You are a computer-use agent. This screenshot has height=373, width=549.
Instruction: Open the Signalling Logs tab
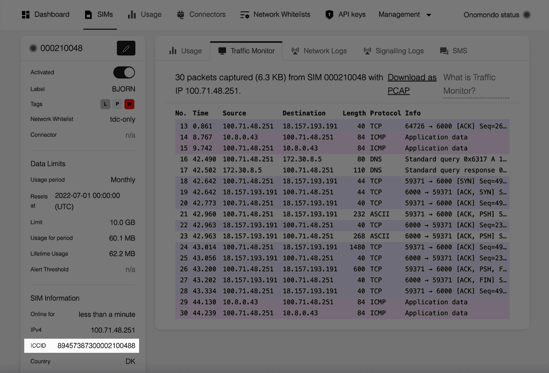point(393,51)
